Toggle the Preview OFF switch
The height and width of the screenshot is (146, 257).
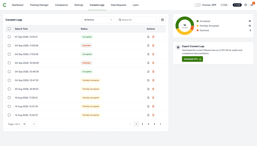click(198, 5)
